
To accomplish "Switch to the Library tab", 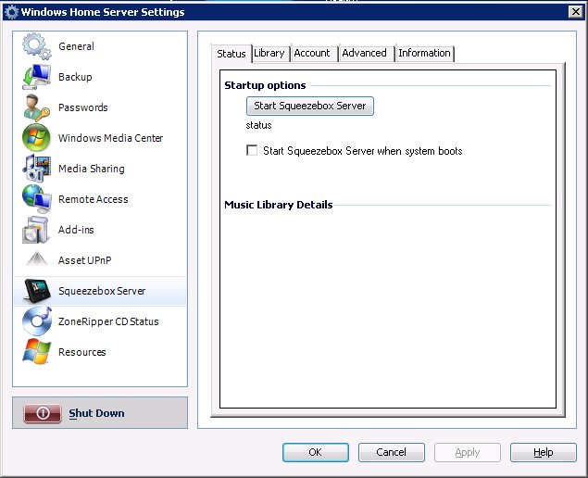I will click(269, 54).
